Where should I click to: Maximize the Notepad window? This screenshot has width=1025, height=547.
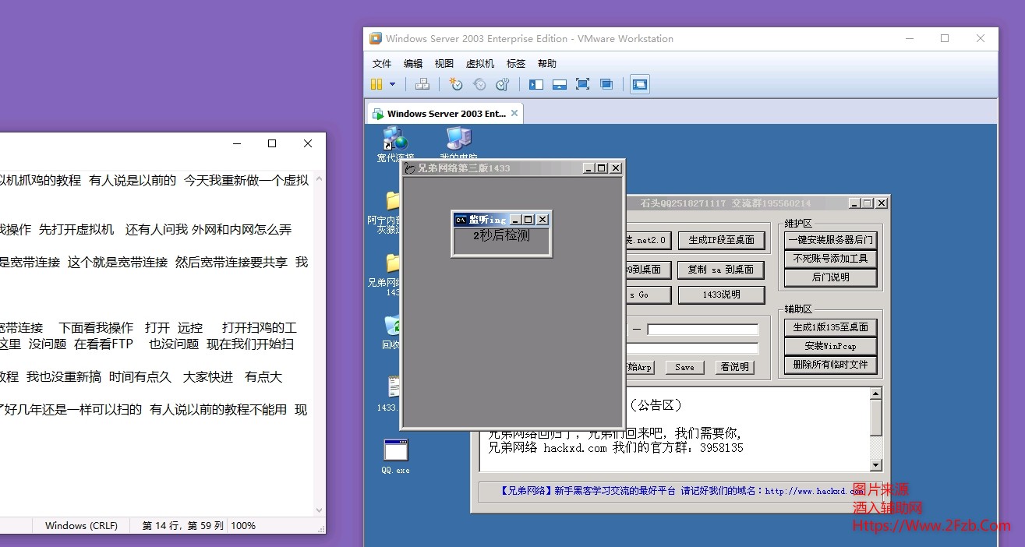(272, 143)
